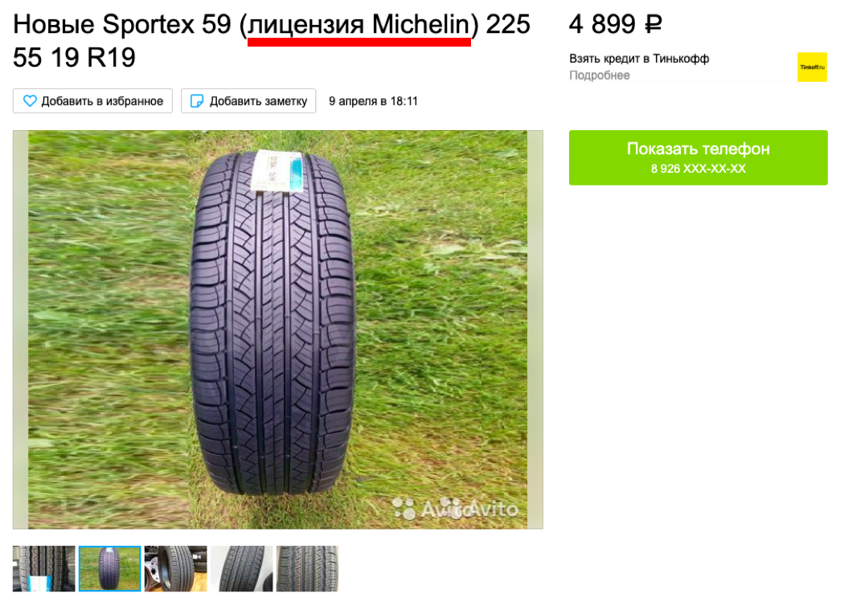The height and width of the screenshot is (610, 844).
Task: Add listing with Добавить в избранное button
Action: point(92,100)
